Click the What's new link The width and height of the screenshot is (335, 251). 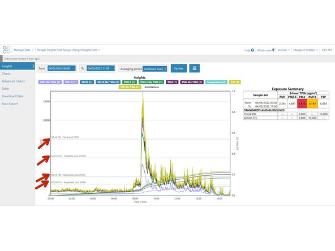tap(264, 50)
